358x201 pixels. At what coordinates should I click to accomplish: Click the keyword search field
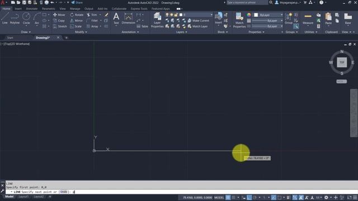[247, 2]
